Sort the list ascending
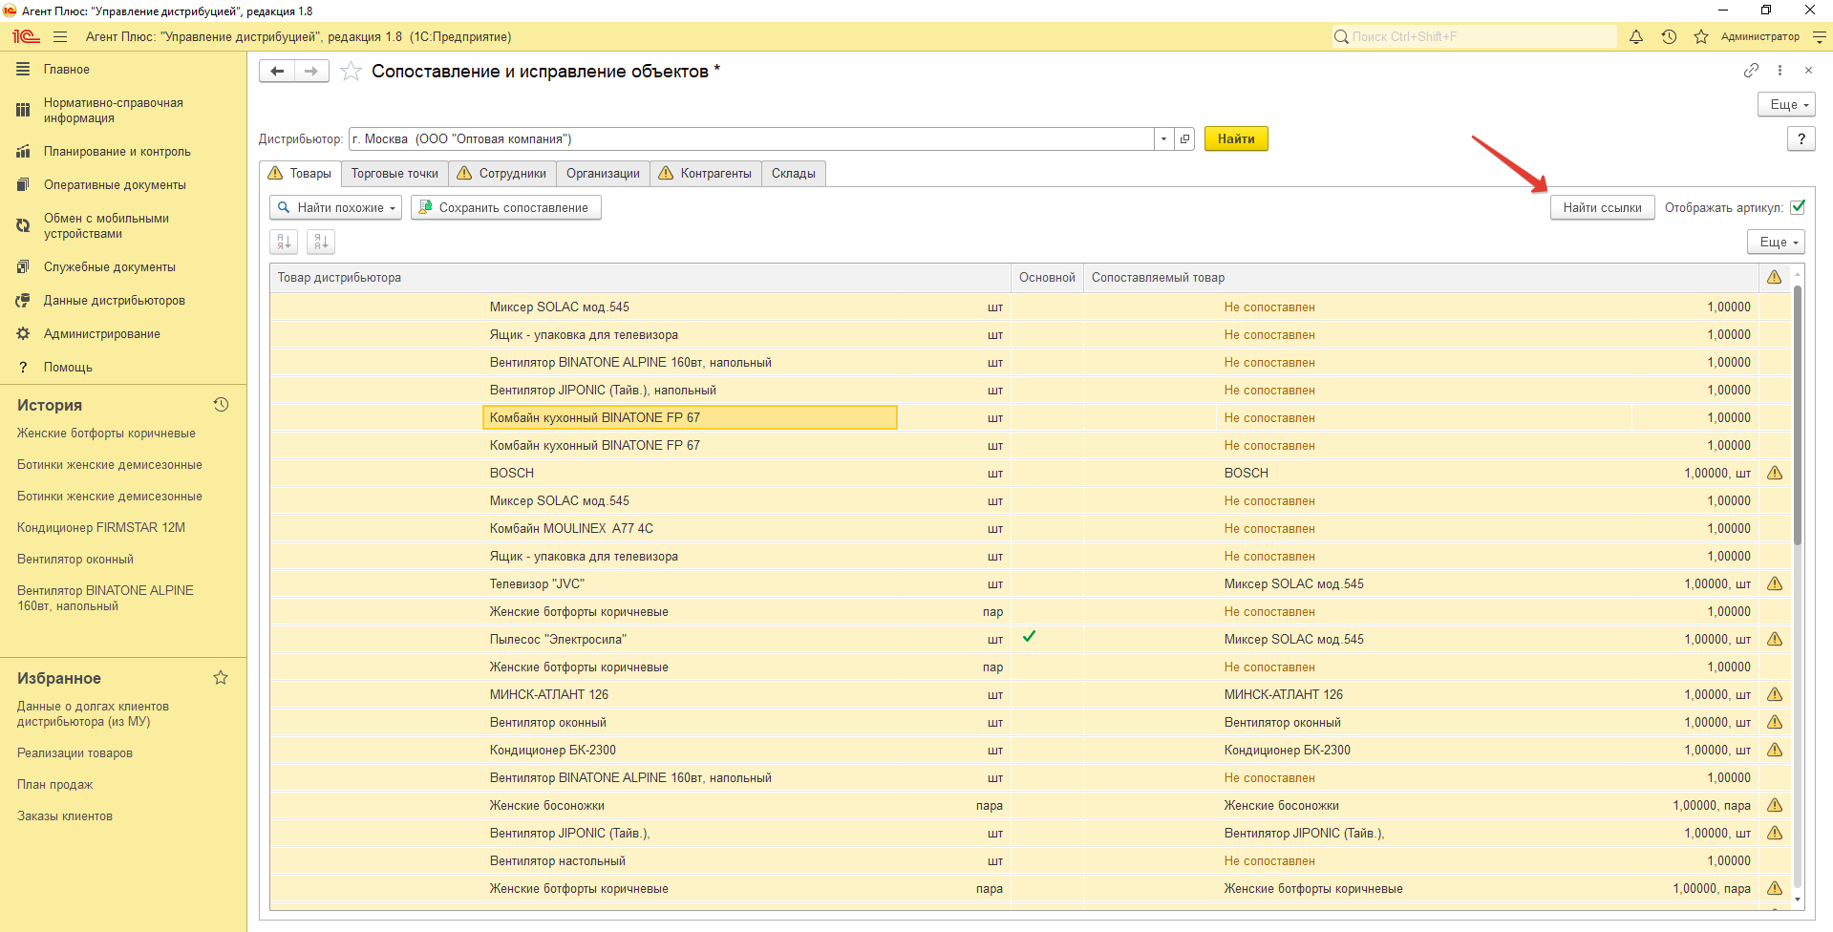Screen dimensions: 1833x932 (x=284, y=242)
